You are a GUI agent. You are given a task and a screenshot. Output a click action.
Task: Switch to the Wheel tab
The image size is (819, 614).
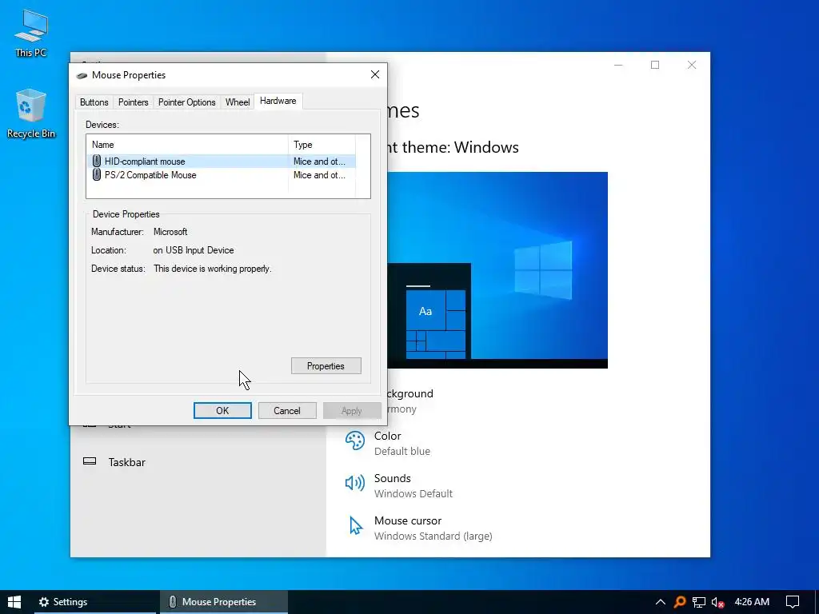pos(238,102)
